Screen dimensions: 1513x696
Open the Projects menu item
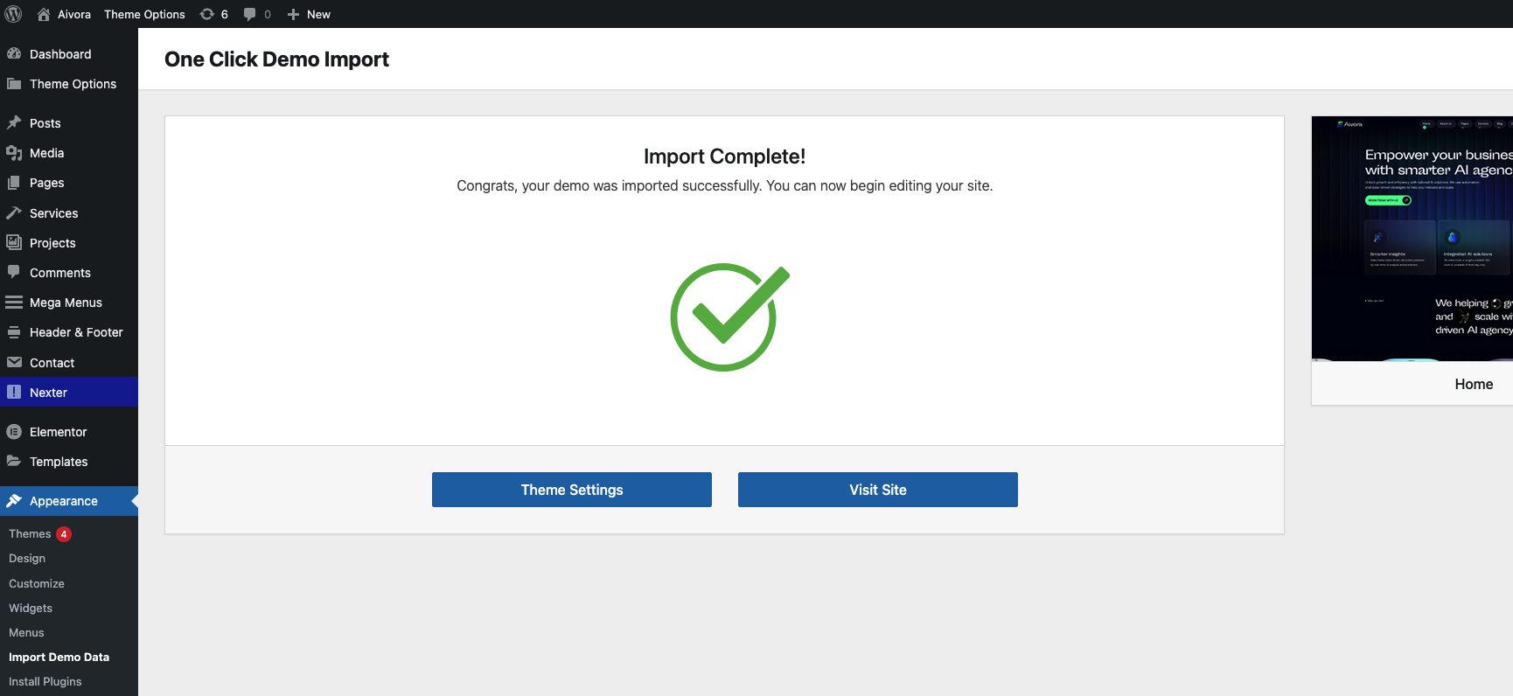[52, 243]
